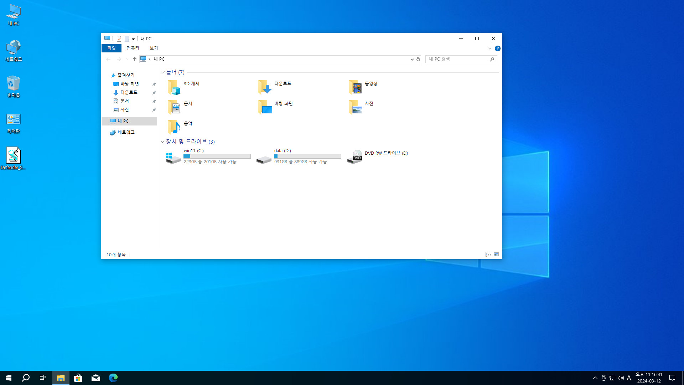Viewport: 684px width, 385px height.
Task: Open the 3D 개체 folder
Action: pyautogui.click(x=183, y=87)
